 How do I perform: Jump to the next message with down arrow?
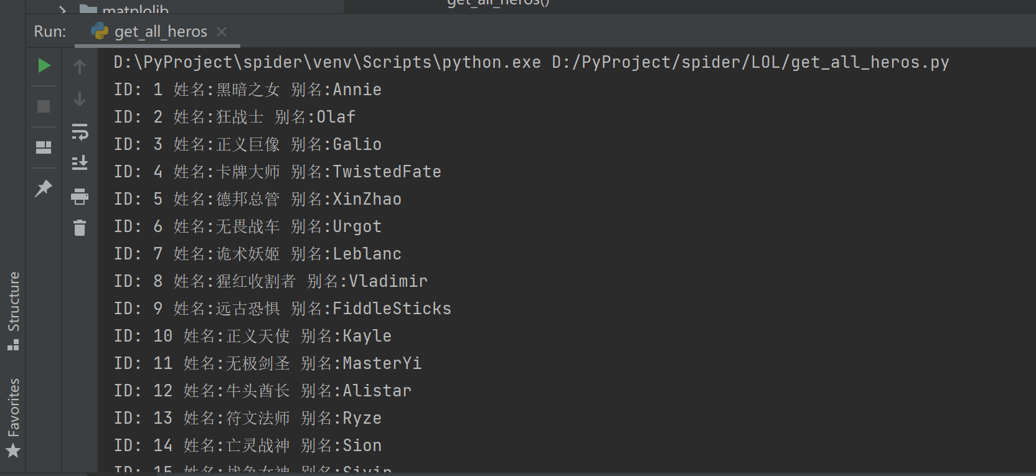(x=80, y=98)
